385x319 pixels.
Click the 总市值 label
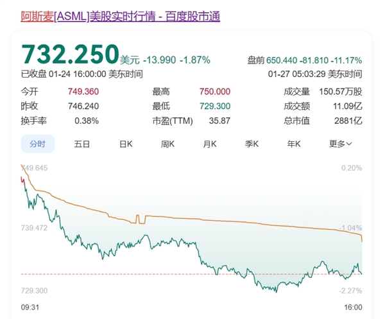(x=297, y=121)
